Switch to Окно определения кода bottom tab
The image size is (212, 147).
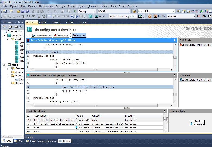click(x=42, y=141)
